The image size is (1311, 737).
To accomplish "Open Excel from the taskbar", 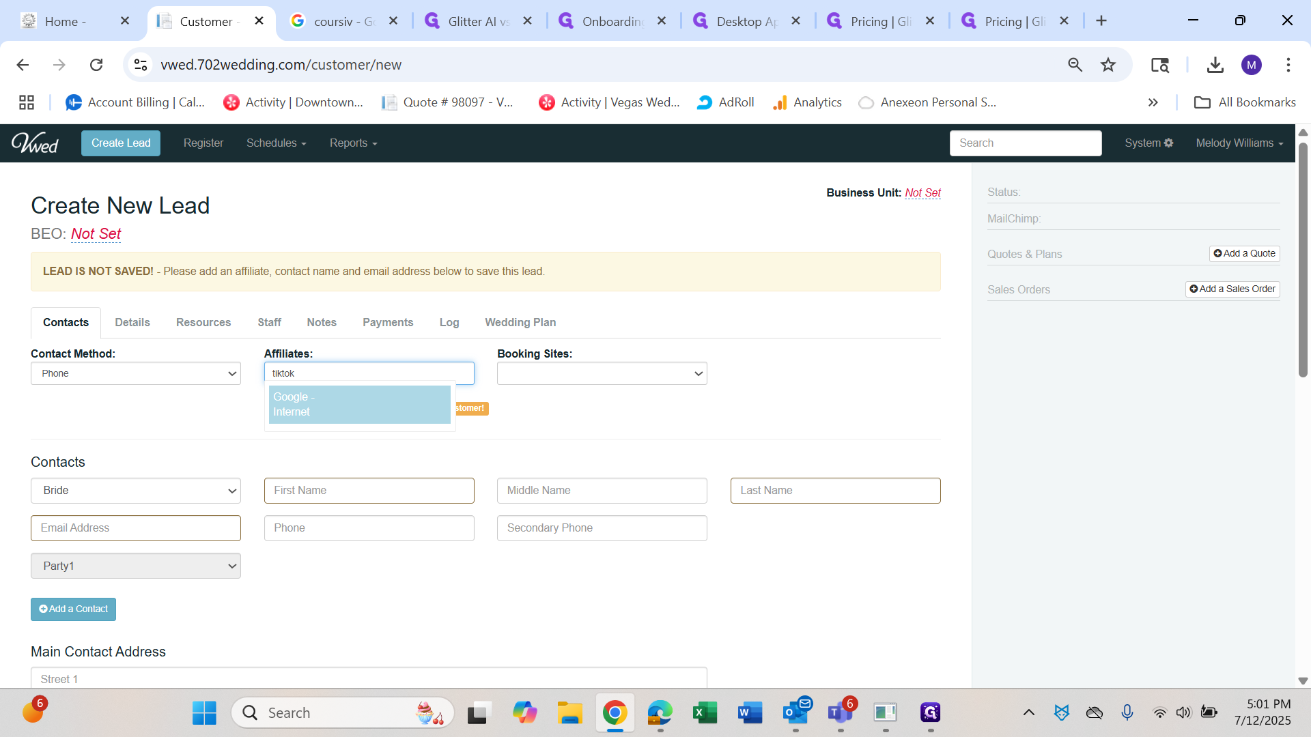I will (705, 713).
